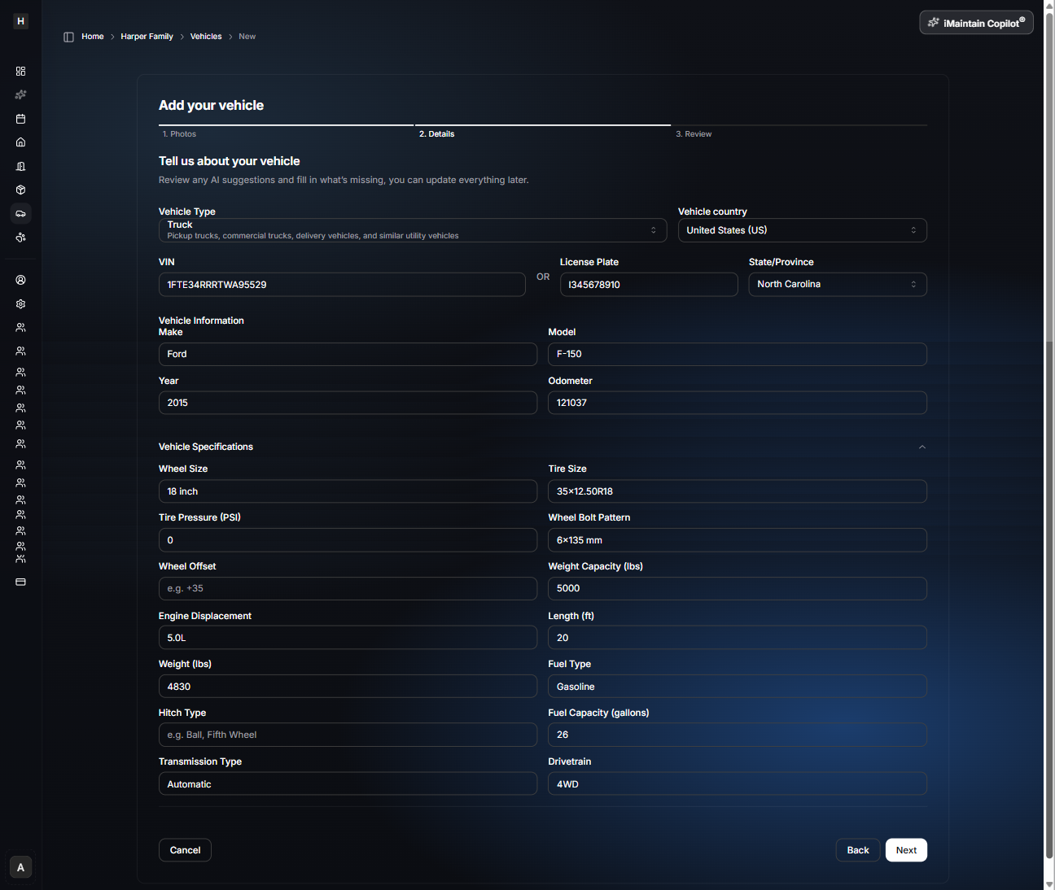Open the dashboard grid icon in sidebar
Viewport: 1055px width, 890px height.
(x=20, y=71)
